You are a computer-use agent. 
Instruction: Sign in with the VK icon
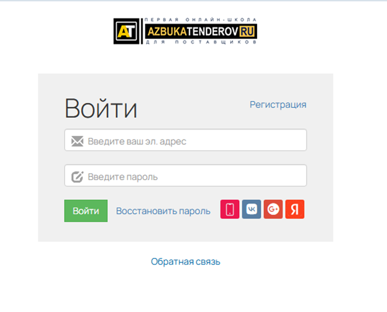click(251, 209)
